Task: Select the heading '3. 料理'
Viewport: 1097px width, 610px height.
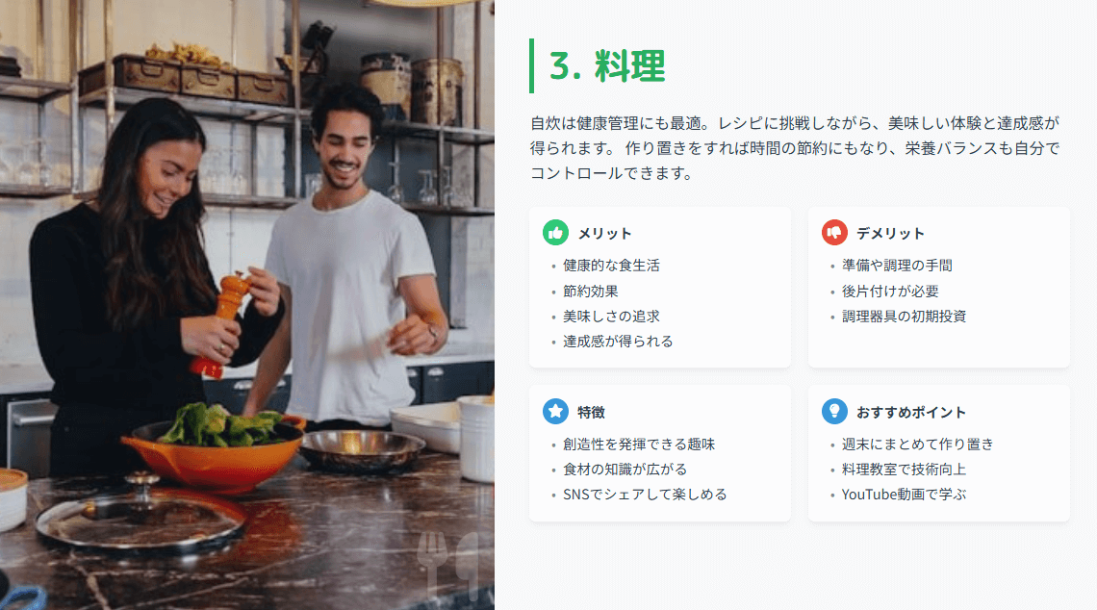Action: [607, 65]
